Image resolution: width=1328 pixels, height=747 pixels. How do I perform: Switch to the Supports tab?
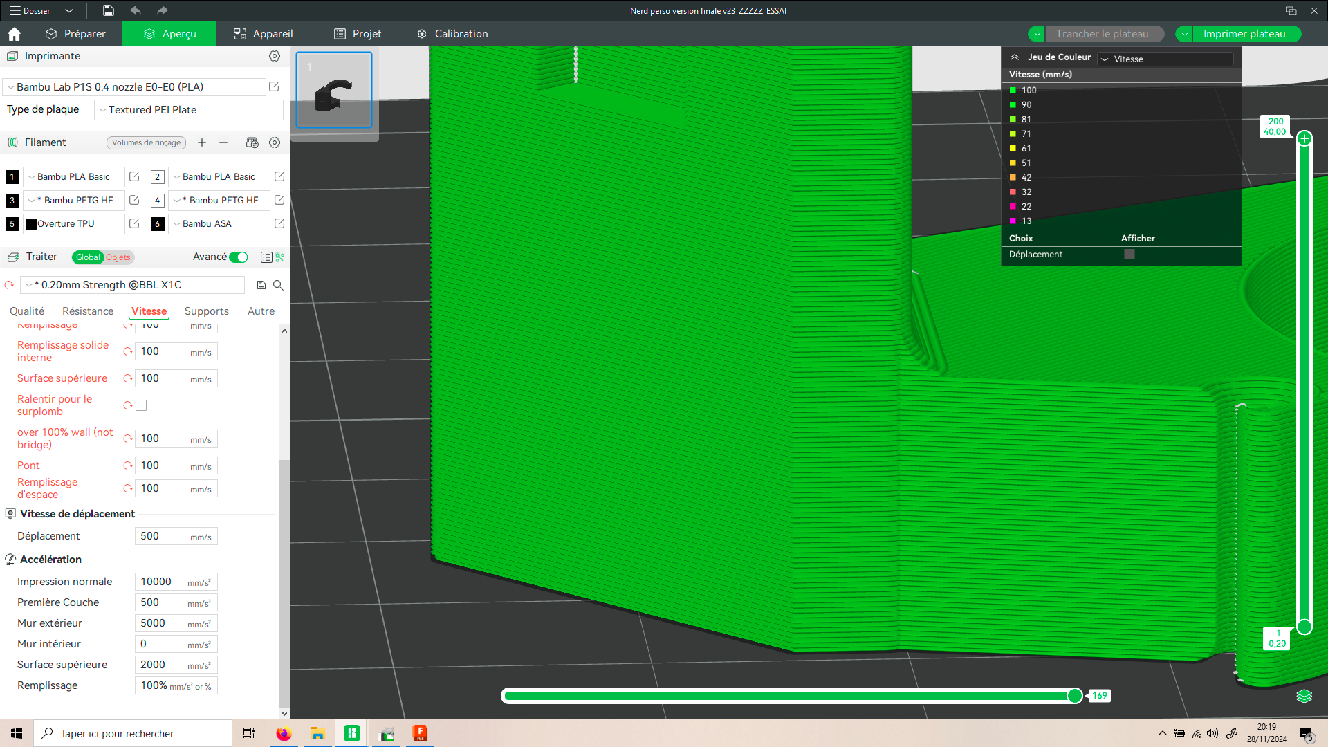(206, 311)
